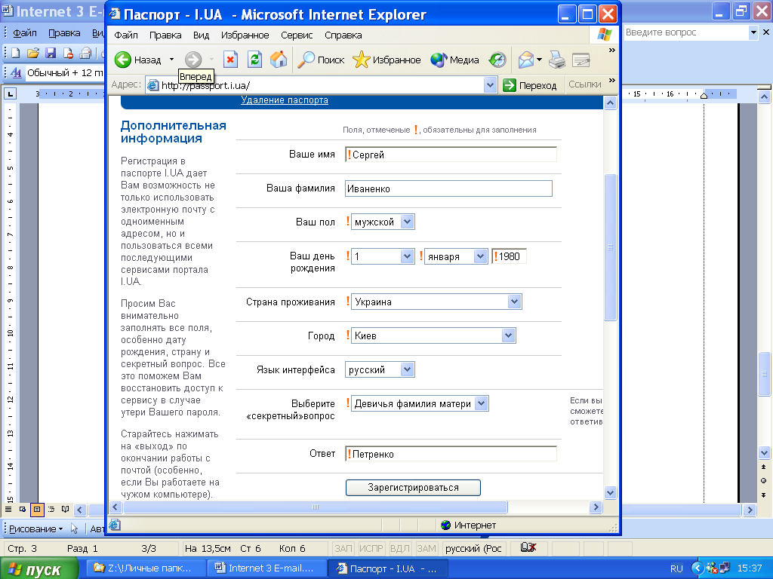
Task: Print the page with IE printer icon
Action: coord(557,60)
